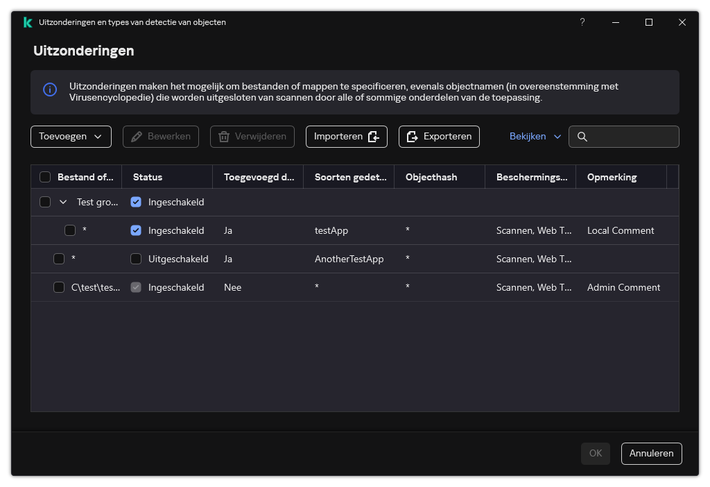
Task: Click the Bewerken pencil button
Action: point(161,137)
